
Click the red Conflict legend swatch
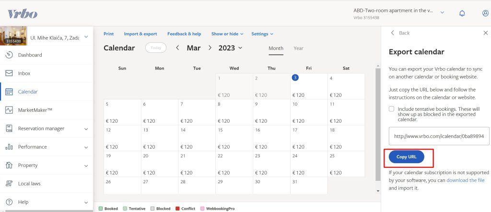click(178, 209)
